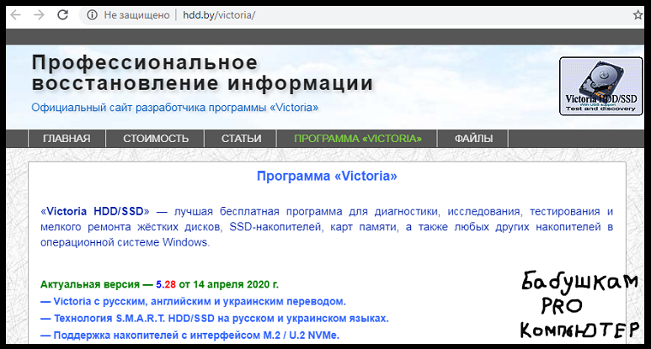Click the 'Официальный сайт разработчика программы «Victoria»' subtitle

pos(175,108)
